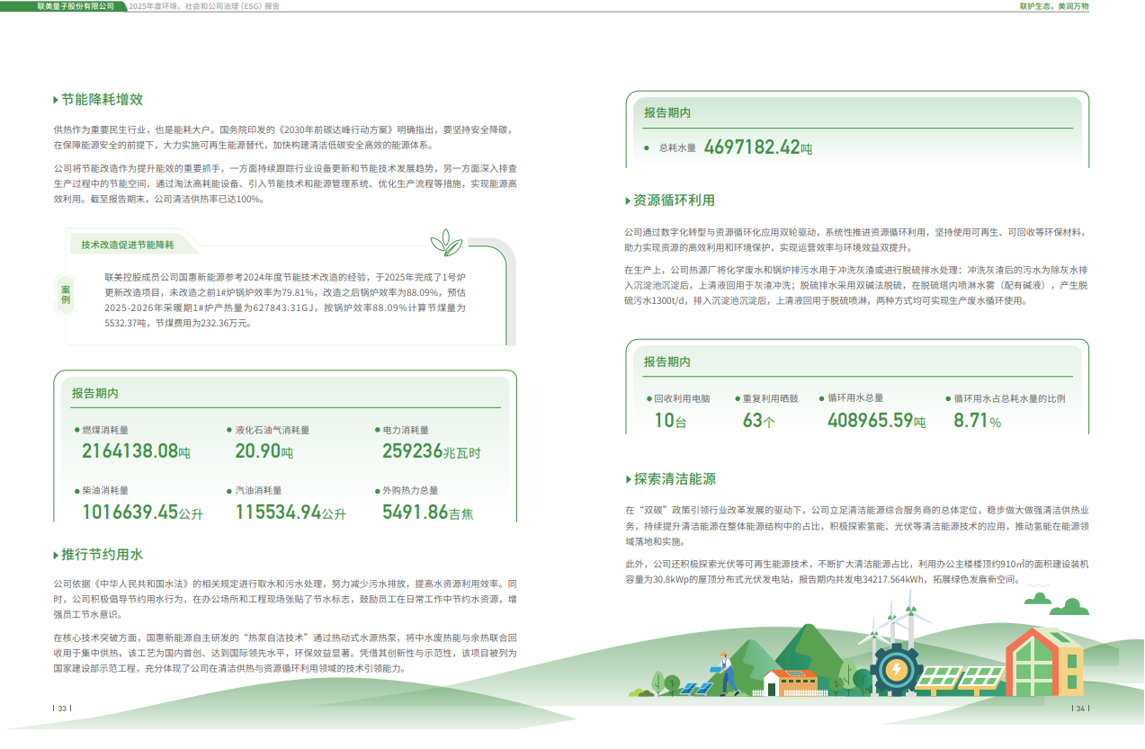This screenshot has width=1145, height=749.
Task: Click the recycled water ratio value 8.71%
Action: [x=977, y=420]
